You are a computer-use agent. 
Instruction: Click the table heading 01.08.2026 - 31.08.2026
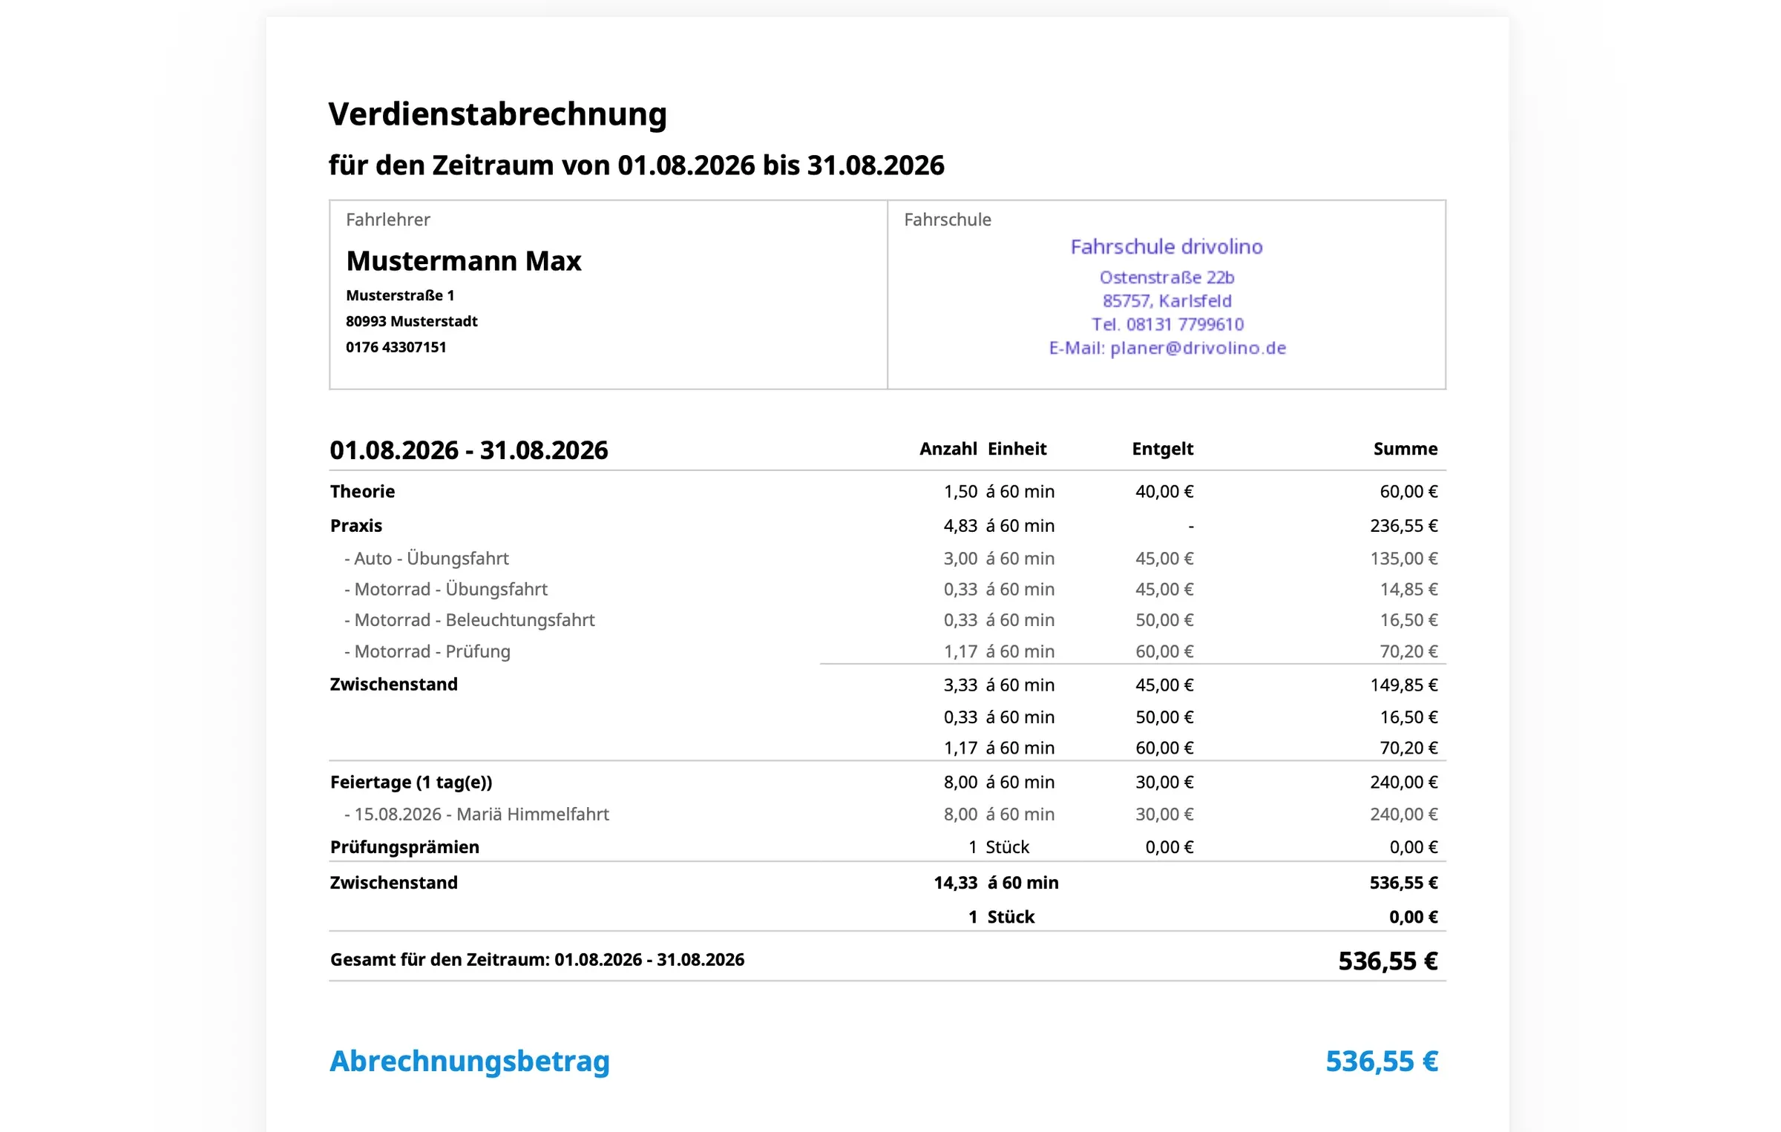pyautogui.click(x=469, y=450)
